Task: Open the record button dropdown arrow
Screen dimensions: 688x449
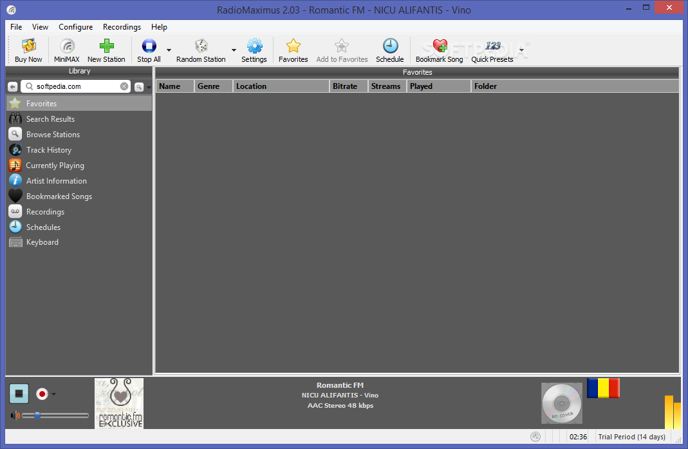Action: [x=53, y=394]
